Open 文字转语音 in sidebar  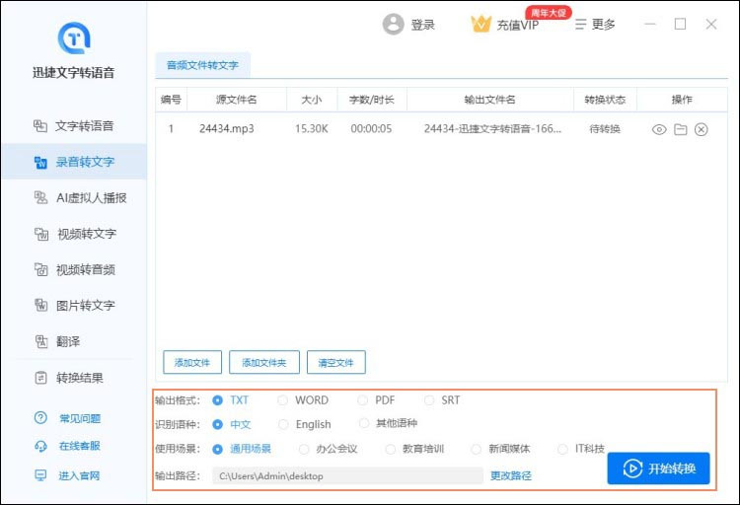[x=74, y=126]
